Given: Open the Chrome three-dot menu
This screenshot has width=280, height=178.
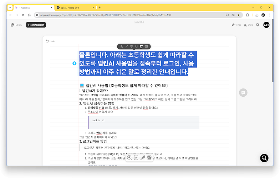Looking at the screenshot, I should (x=269, y=15).
